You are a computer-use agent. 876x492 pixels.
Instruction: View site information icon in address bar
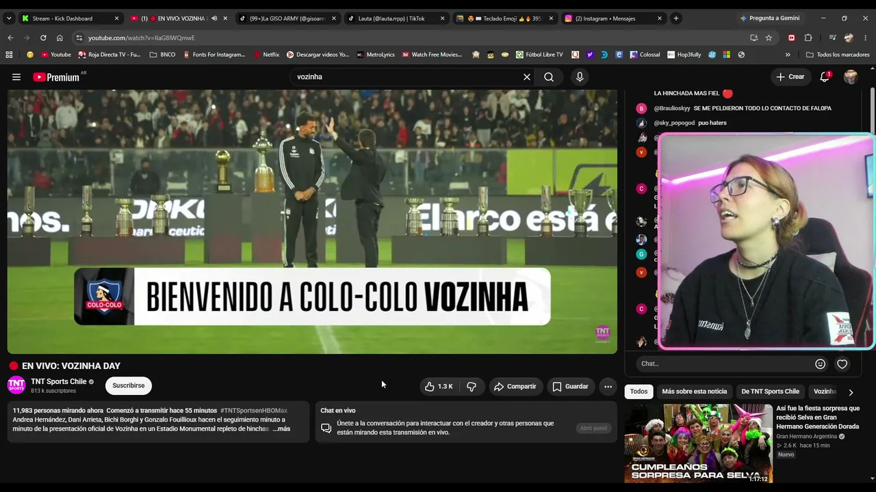[x=79, y=38]
